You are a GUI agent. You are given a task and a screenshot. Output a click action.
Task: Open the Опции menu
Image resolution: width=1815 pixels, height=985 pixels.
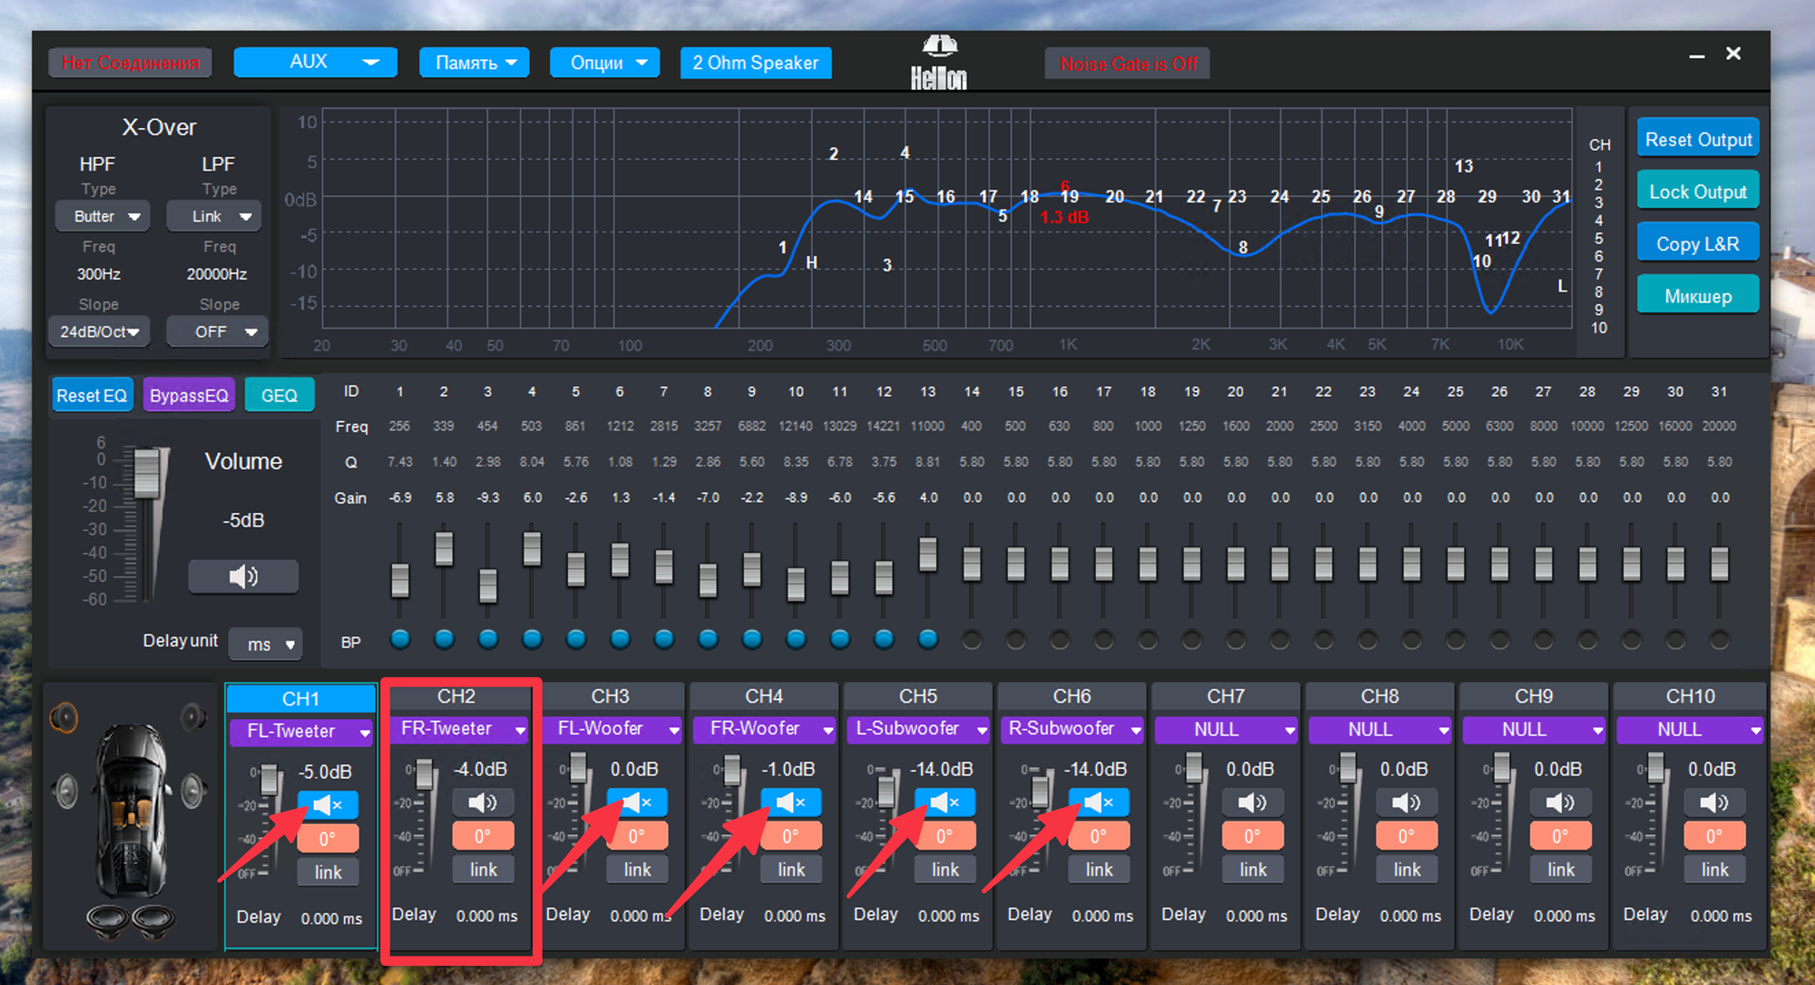(604, 63)
